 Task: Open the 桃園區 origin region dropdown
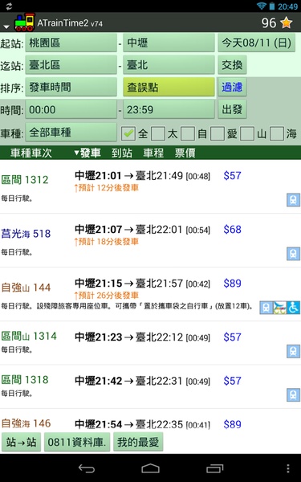pos(71,43)
